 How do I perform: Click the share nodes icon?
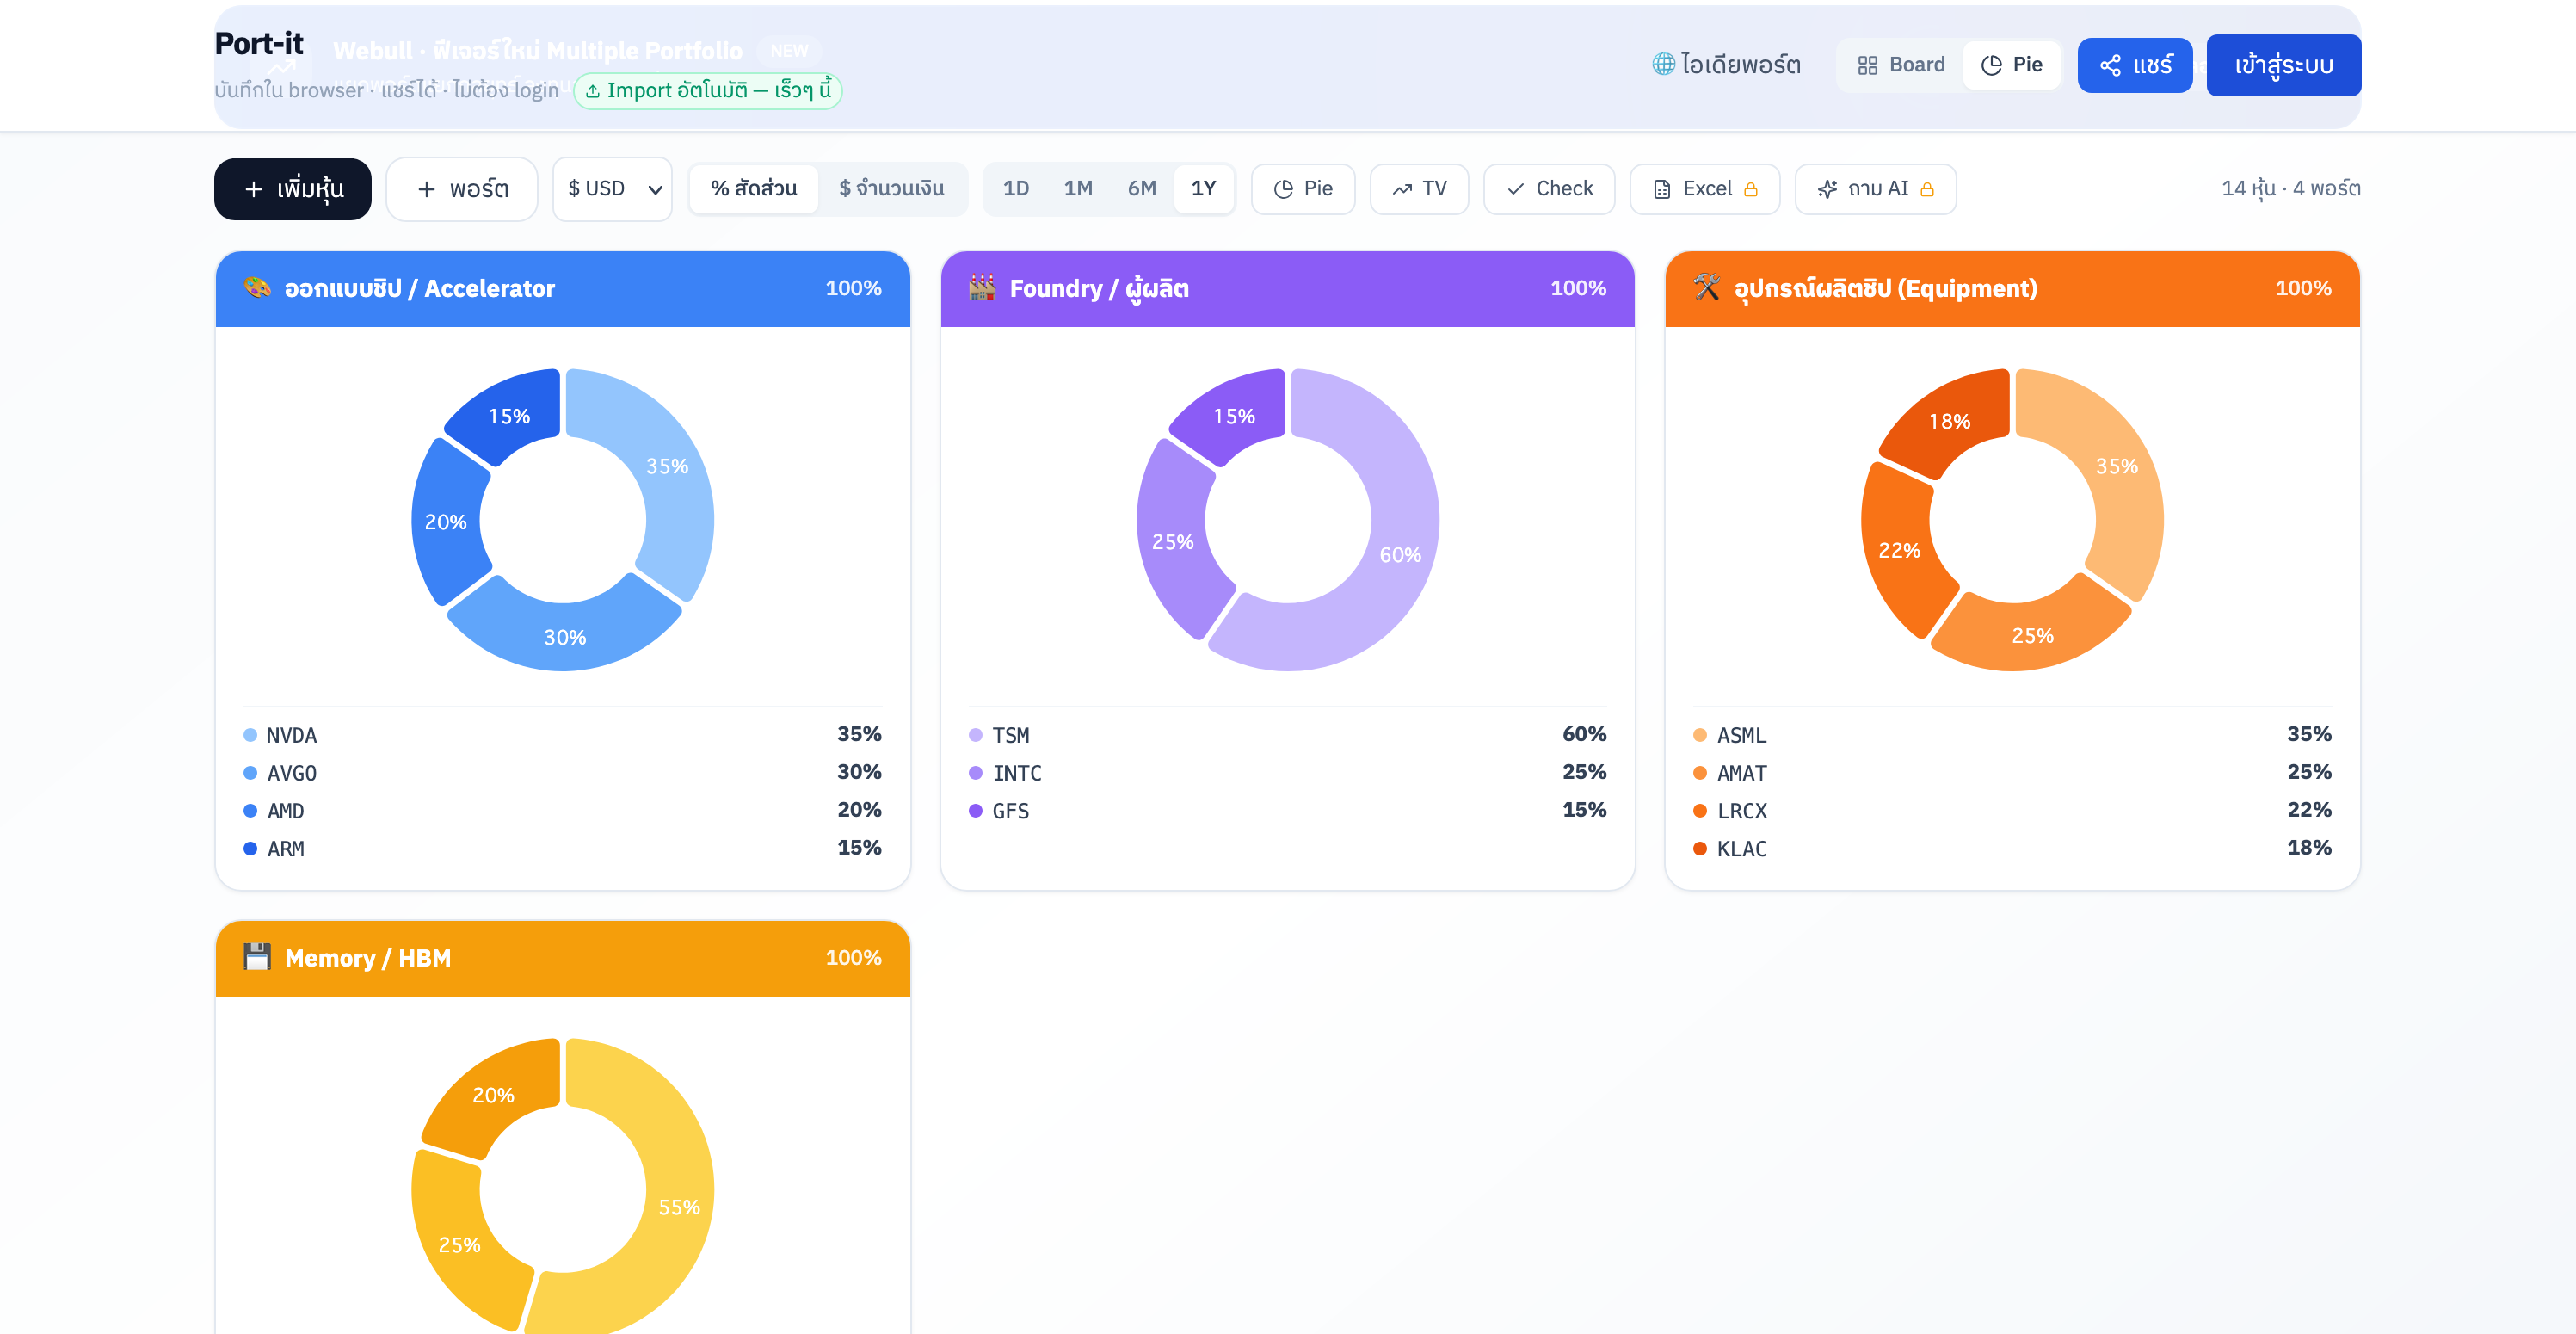(2110, 66)
